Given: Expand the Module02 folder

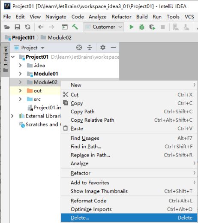Looking at the screenshot, I should point(20,82).
